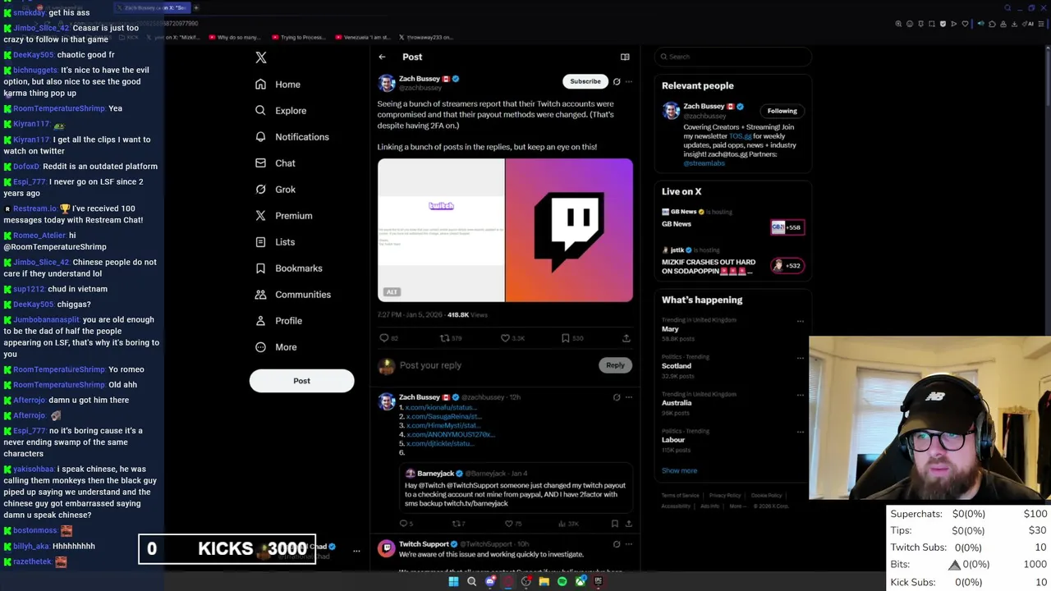Click browser toolbar zoom magnifier icon
1051x591 pixels.
click(x=898, y=24)
